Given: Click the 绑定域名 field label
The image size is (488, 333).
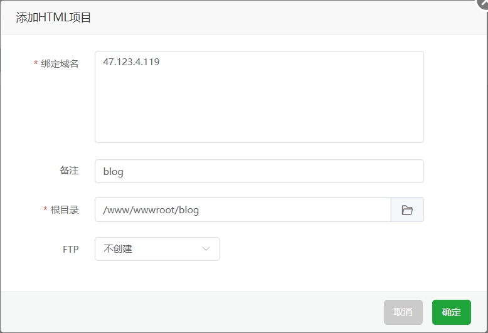Looking at the screenshot, I should (60, 64).
